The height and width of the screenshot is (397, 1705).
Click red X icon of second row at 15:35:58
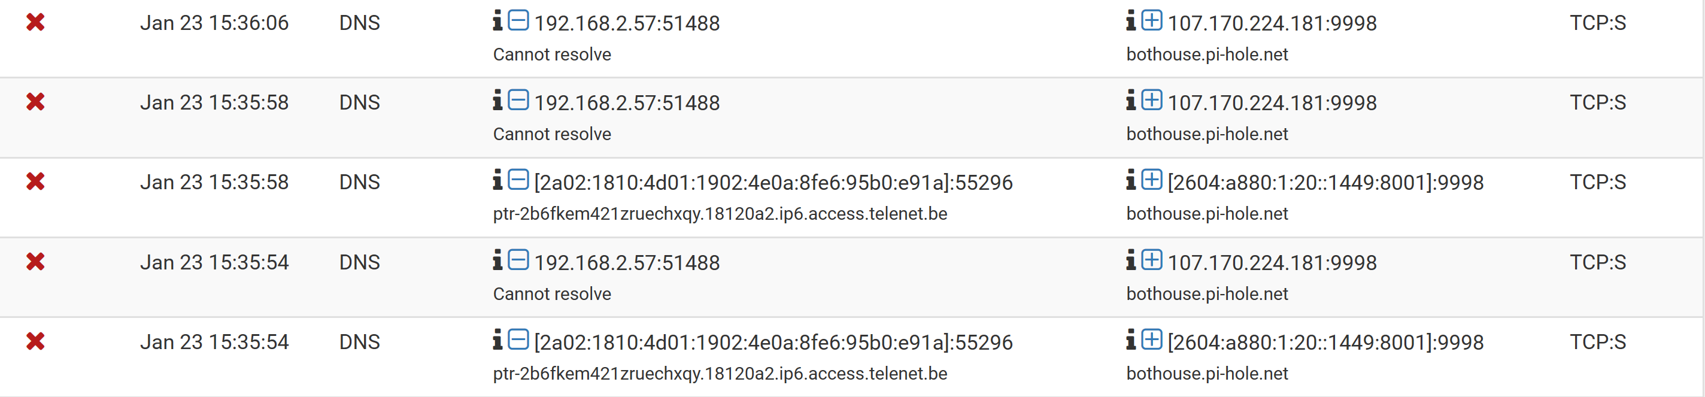[35, 102]
